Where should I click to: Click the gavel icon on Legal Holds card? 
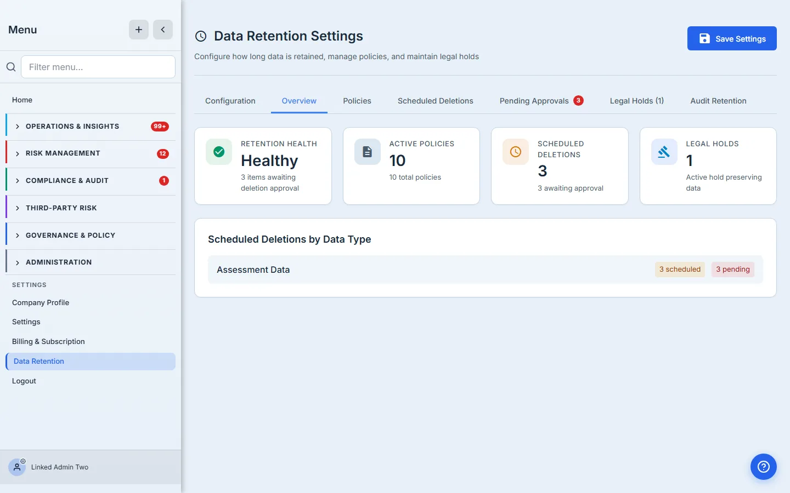[664, 152]
